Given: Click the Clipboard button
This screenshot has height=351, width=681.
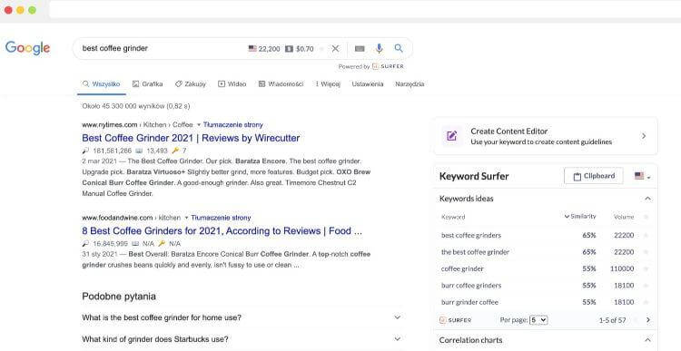Looking at the screenshot, I should tap(593, 176).
